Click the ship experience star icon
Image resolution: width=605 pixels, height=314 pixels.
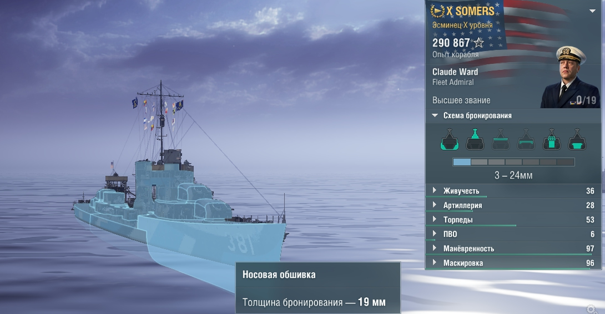478,42
